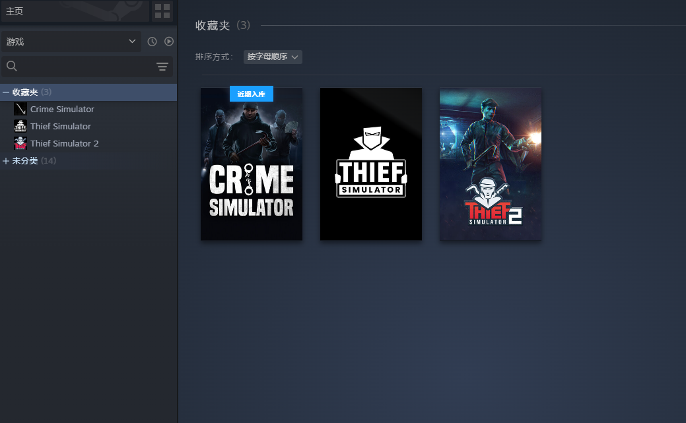686x423 pixels.
Task: Click the 近期入库 badge on Crime Simulator
Action: click(252, 94)
